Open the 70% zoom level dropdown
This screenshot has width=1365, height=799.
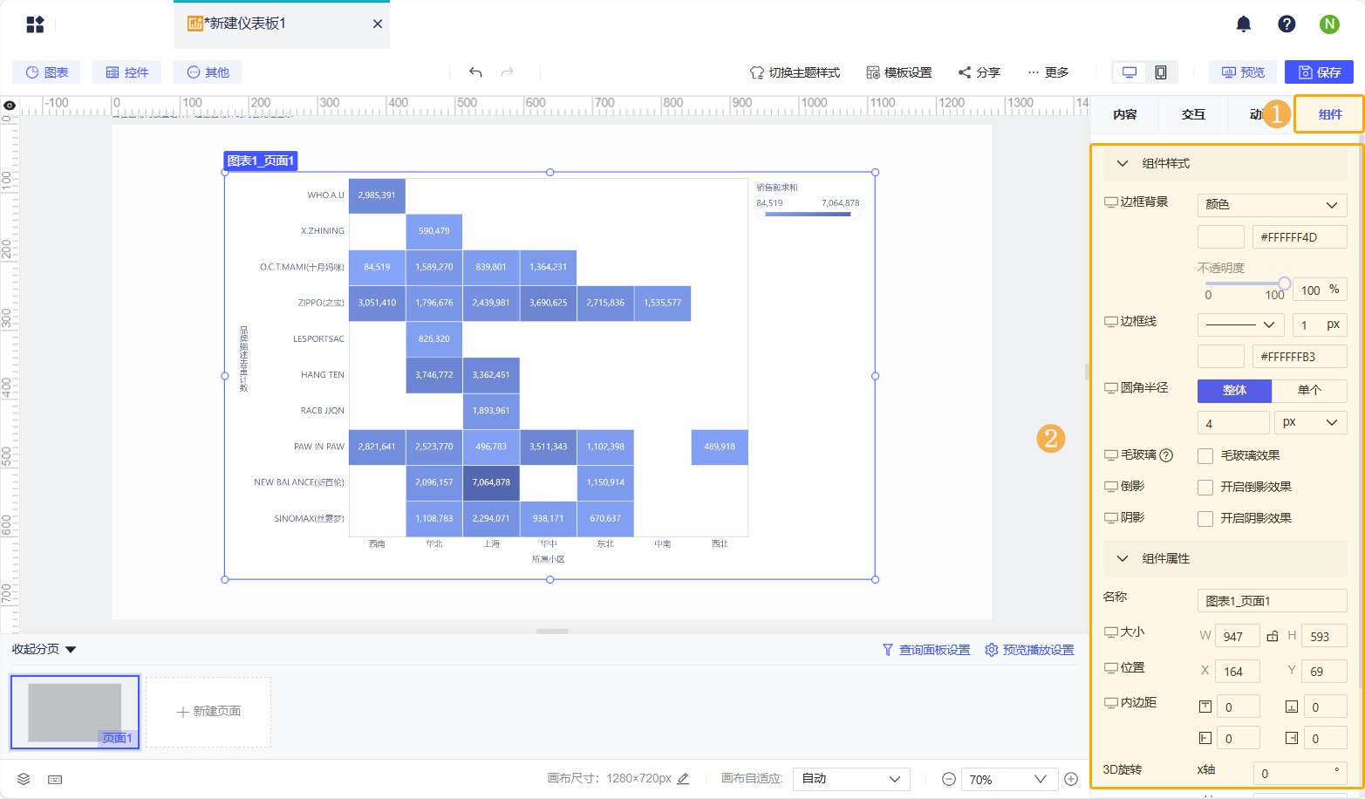[x=1007, y=779]
